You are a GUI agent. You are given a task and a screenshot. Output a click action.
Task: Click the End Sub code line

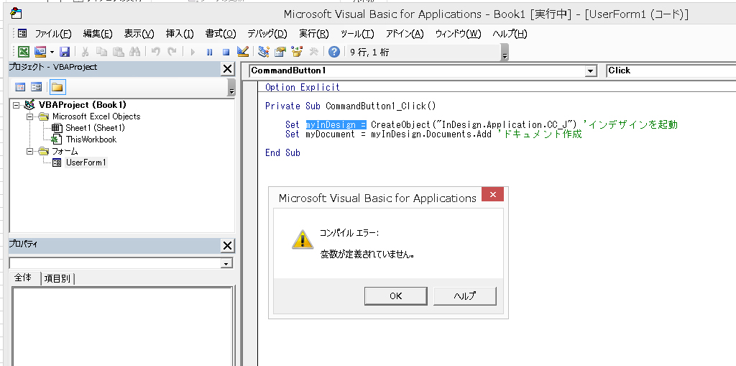pos(282,152)
